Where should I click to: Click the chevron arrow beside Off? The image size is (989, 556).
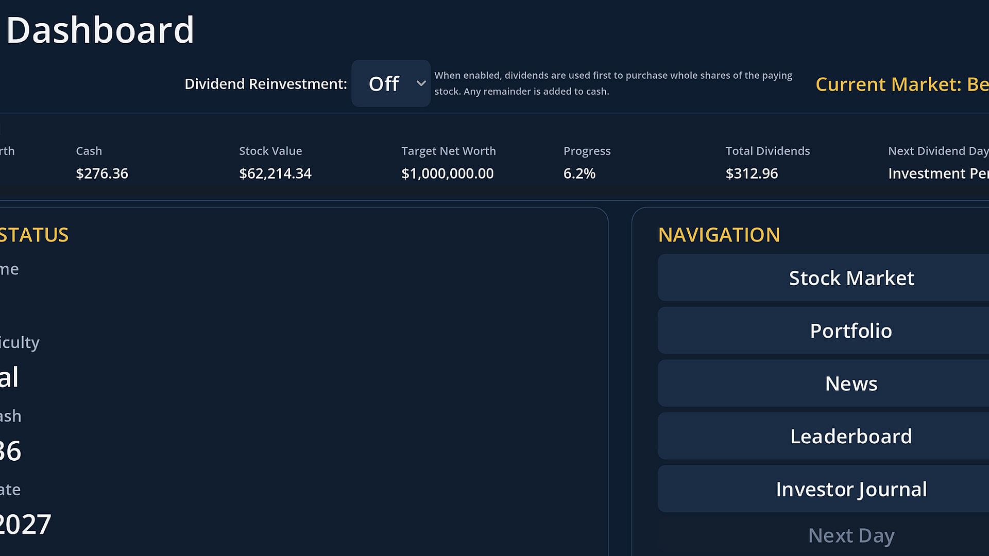click(x=421, y=83)
